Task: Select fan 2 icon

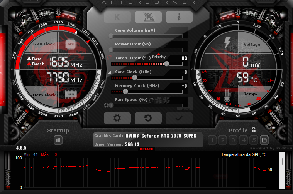Action: [x=166, y=100]
